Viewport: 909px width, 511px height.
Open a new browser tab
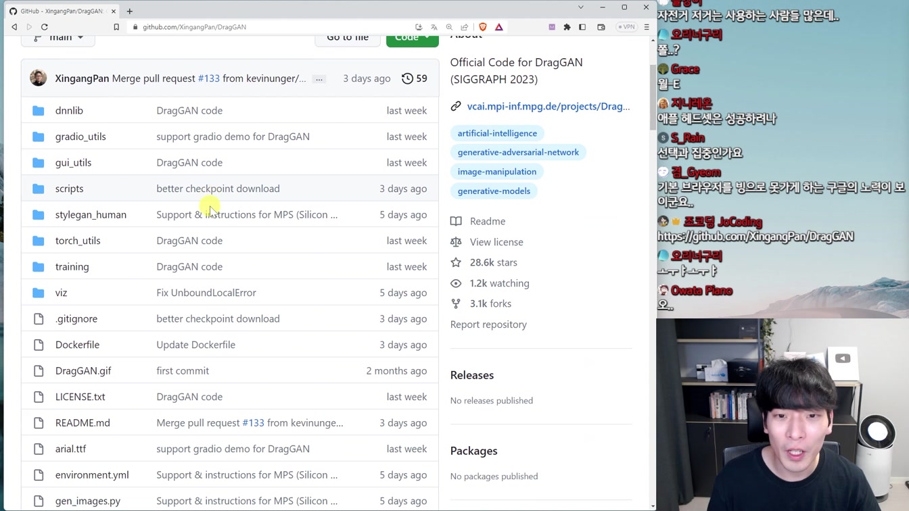point(129,11)
